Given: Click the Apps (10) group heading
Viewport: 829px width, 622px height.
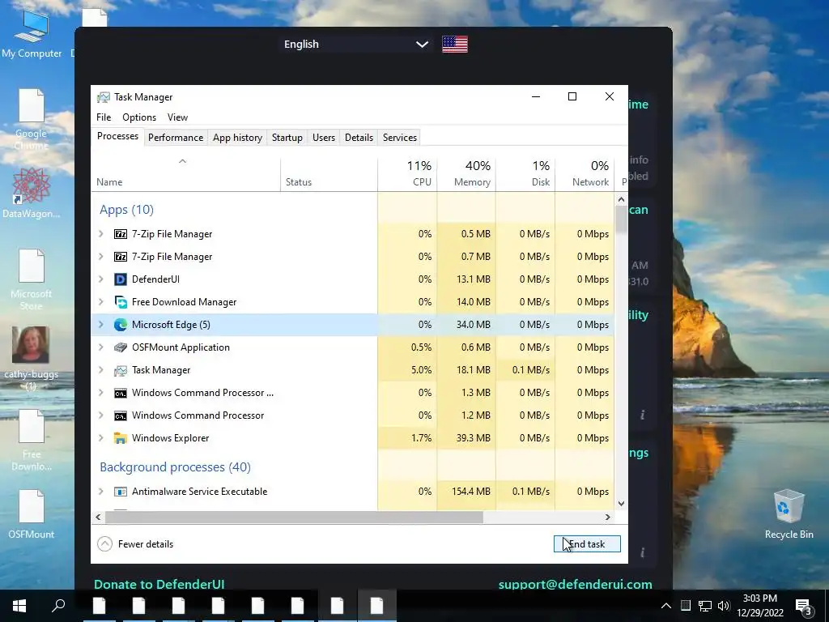Looking at the screenshot, I should pyautogui.click(x=127, y=210).
